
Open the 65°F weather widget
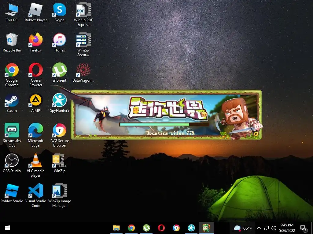point(242,228)
